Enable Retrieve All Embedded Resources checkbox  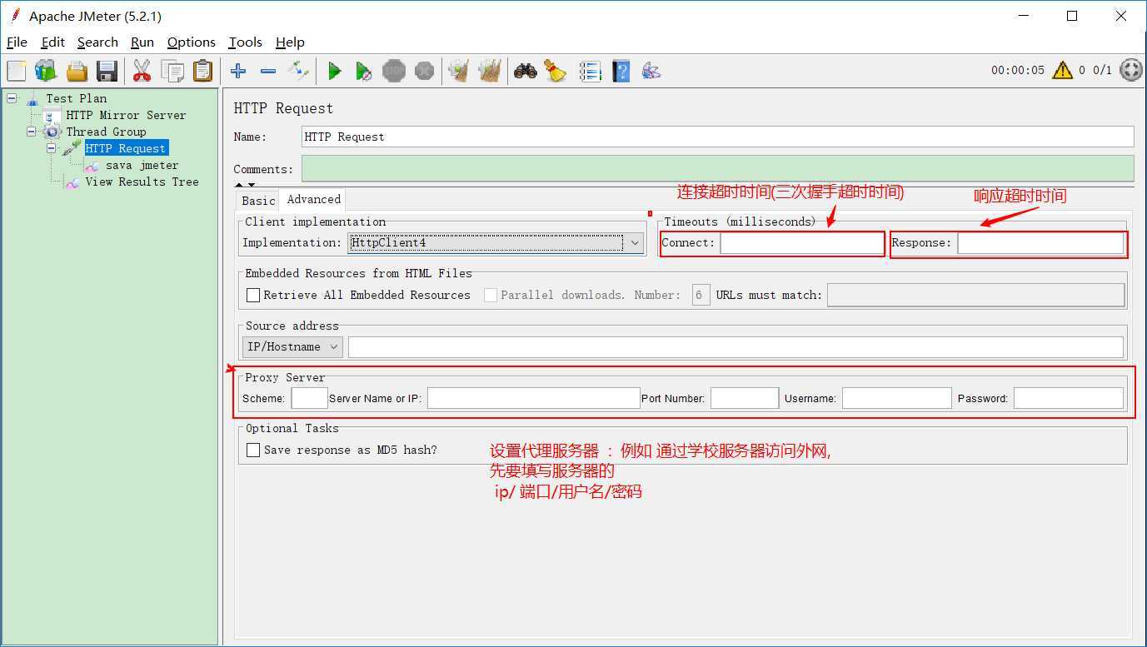coord(253,295)
